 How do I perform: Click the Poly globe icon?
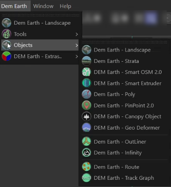click(x=86, y=94)
